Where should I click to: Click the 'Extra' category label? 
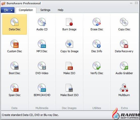tap(124, 108)
